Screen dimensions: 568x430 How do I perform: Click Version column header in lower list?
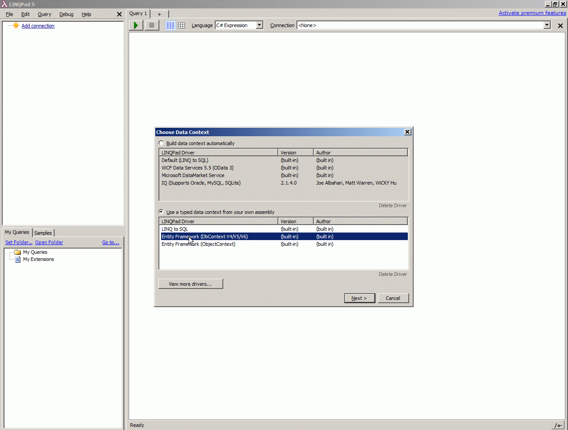(296, 221)
